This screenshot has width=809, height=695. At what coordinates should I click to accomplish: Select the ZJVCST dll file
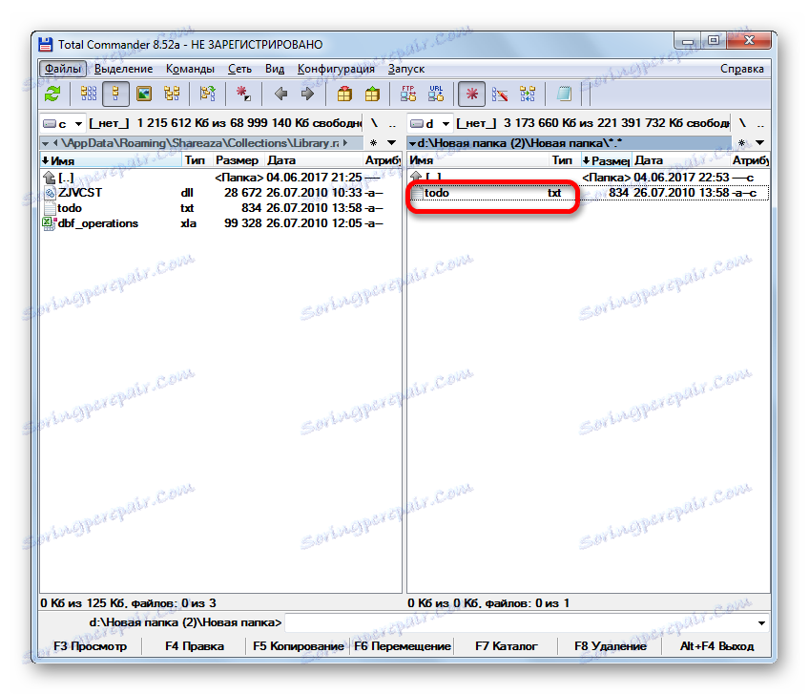coord(220,193)
